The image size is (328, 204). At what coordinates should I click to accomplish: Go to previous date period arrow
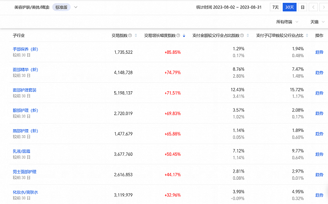(x=313, y=7)
